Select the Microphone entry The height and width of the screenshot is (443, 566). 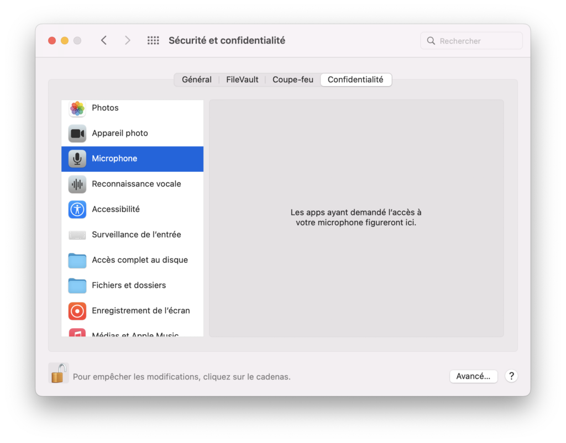pyautogui.click(x=133, y=159)
